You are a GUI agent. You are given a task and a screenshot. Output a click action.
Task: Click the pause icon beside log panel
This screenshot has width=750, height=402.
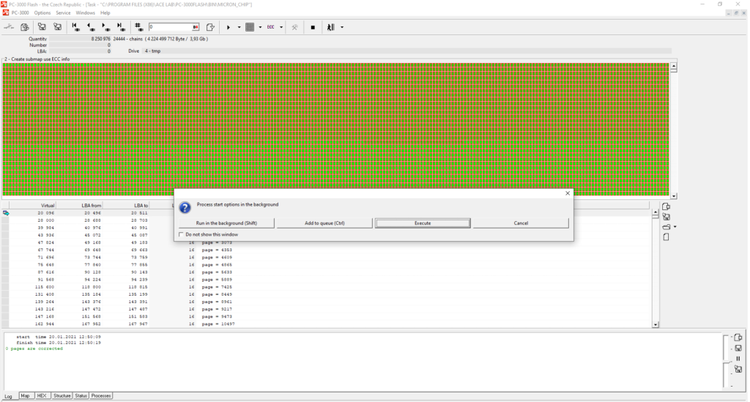click(738, 358)
